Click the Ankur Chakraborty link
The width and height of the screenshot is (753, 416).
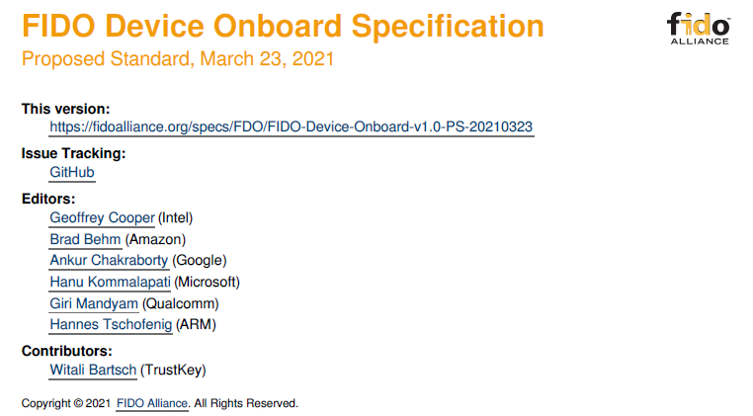click(x=109, y=260)
